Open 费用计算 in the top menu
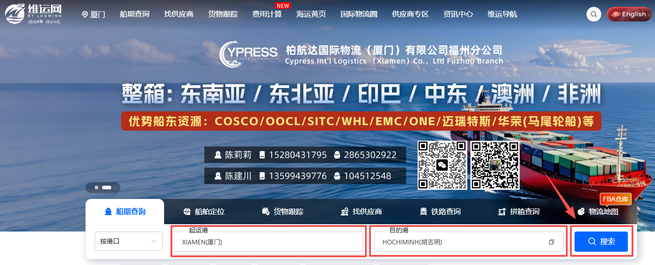The width and height of the screenshot is (655, 265). pyautogui.click(x=267, y=14)
